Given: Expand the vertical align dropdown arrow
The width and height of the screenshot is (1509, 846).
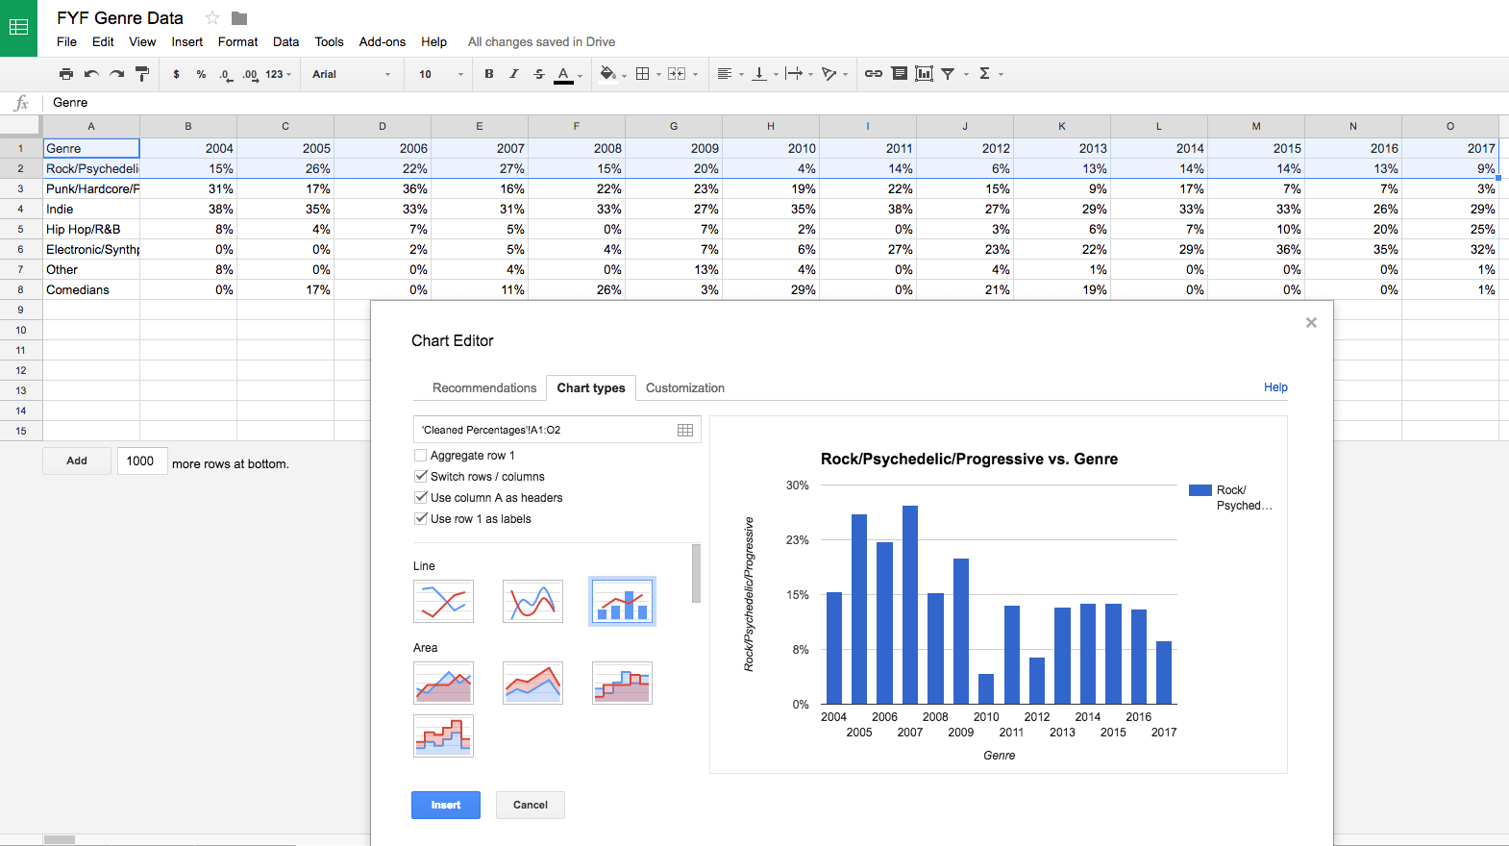Looking at the screenshot, I should 776,74.
